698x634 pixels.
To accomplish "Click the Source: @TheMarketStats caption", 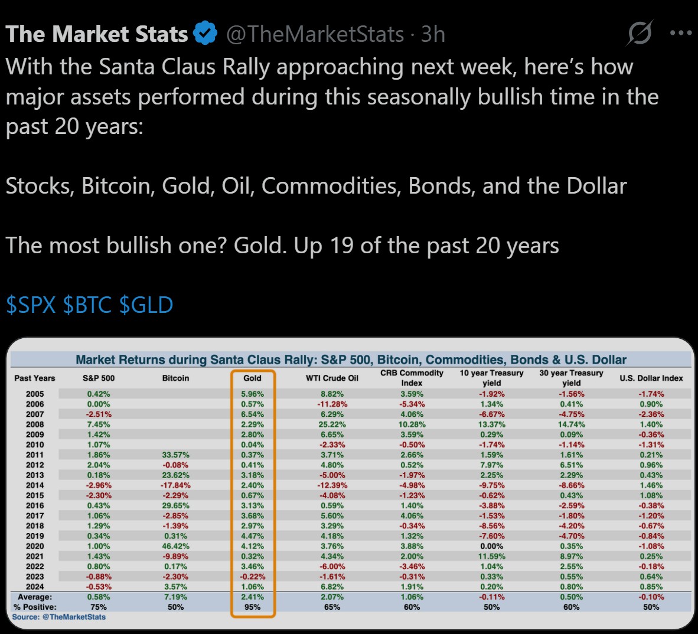I will 59,617.
